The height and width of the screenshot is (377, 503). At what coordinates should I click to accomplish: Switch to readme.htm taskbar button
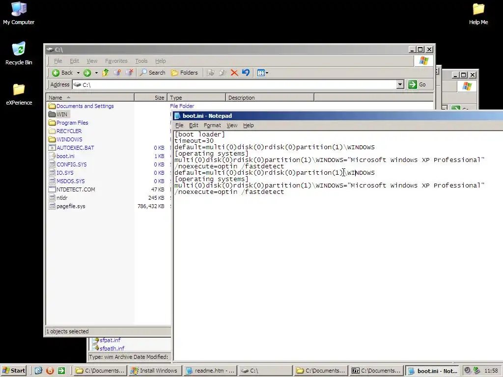[210, 371]
